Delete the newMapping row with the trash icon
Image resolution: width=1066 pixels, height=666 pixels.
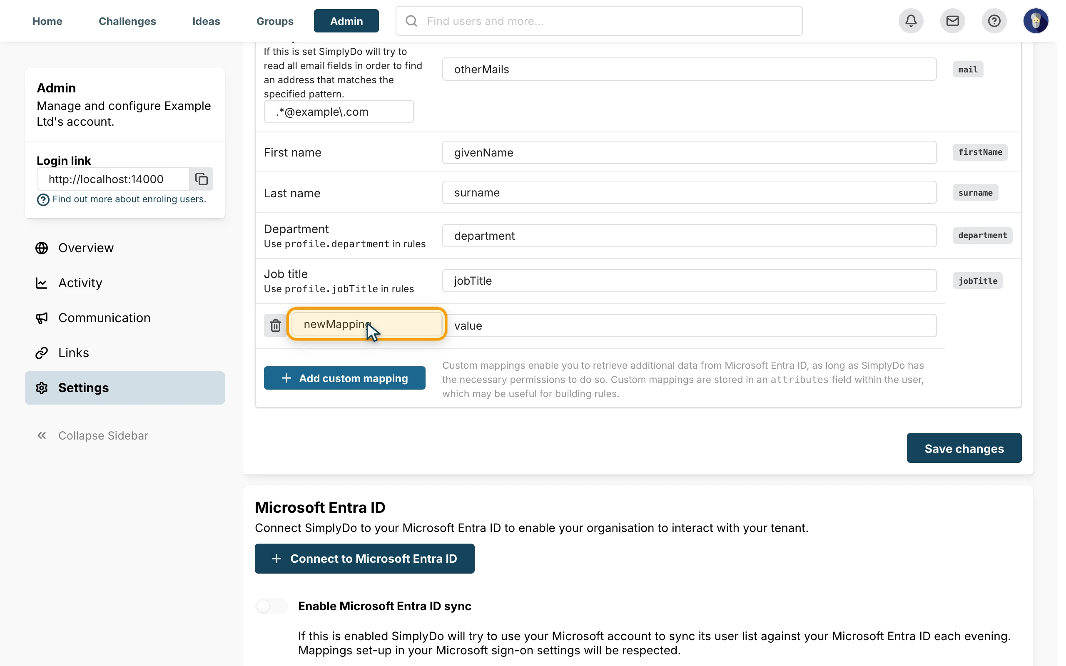coord(275,326)
